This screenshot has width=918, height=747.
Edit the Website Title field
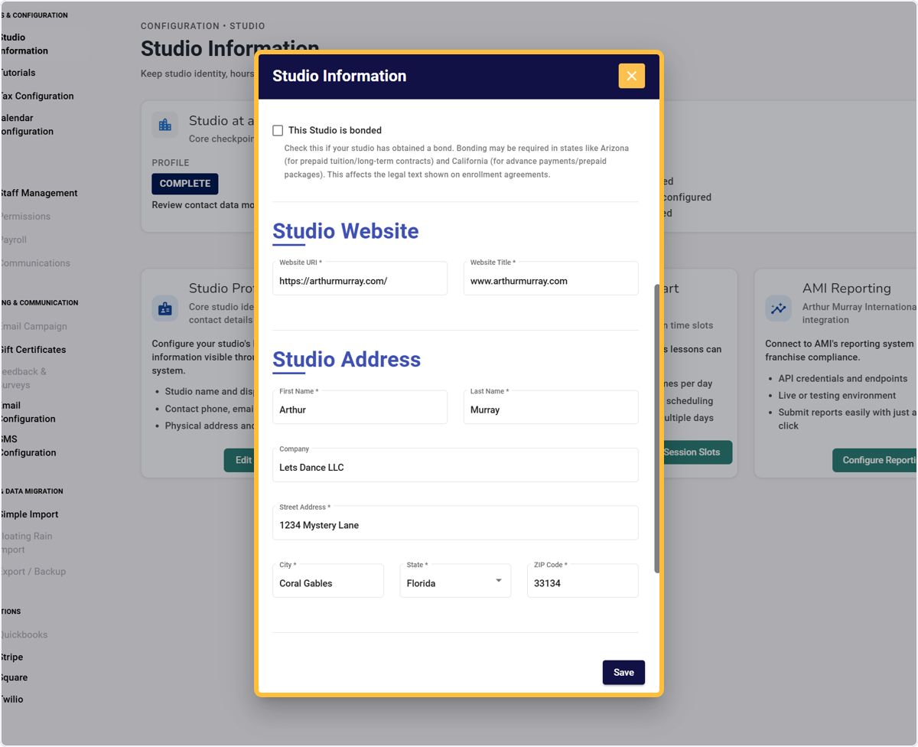(x=551, y=278)
